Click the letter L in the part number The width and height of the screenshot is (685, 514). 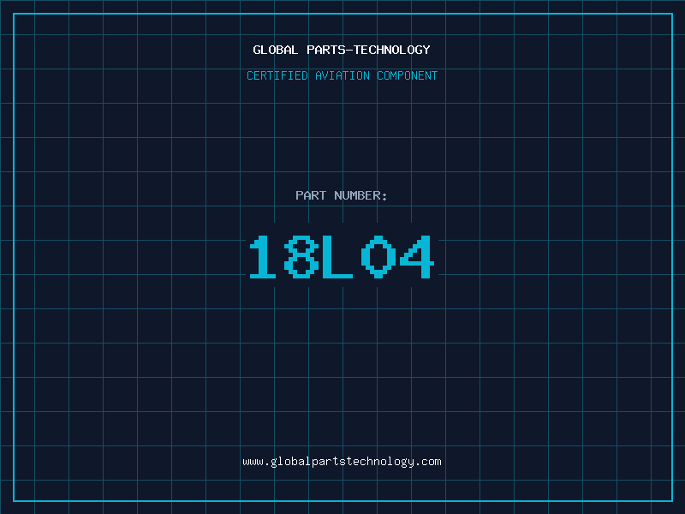tap(337, 257)
